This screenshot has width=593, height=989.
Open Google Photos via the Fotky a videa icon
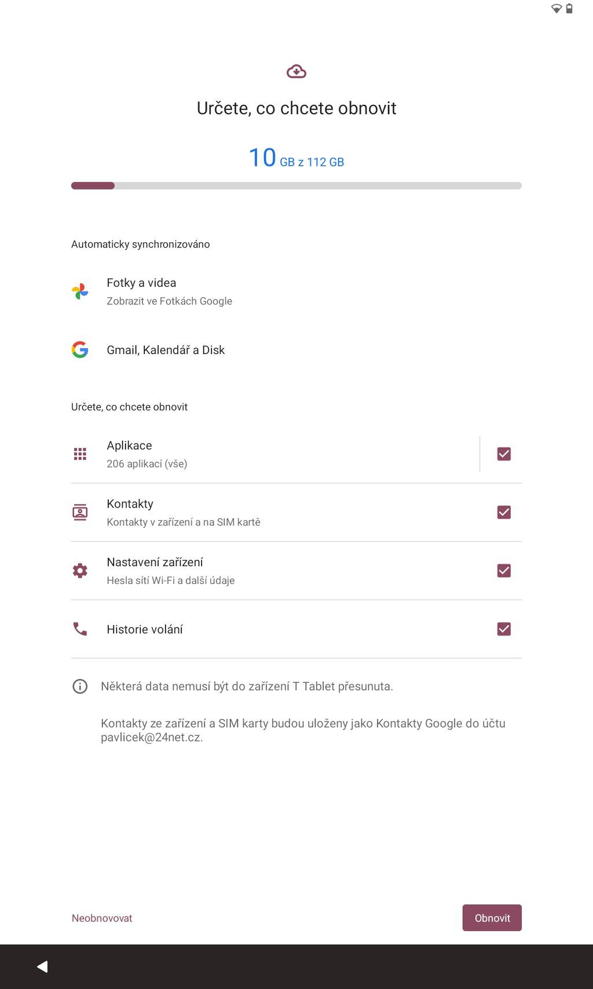(x=80, y=291)
